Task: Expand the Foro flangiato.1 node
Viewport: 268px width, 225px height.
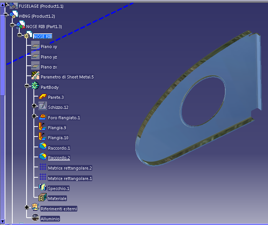Action: pos(34,116)
